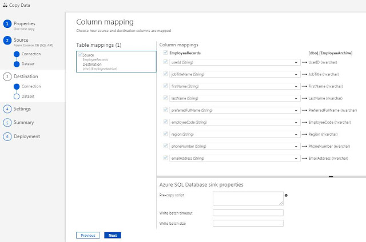This screenshot has width=366, height=242.
Task: Go to Summary step 5 circle icon
Action: click(x=7, y=123)
